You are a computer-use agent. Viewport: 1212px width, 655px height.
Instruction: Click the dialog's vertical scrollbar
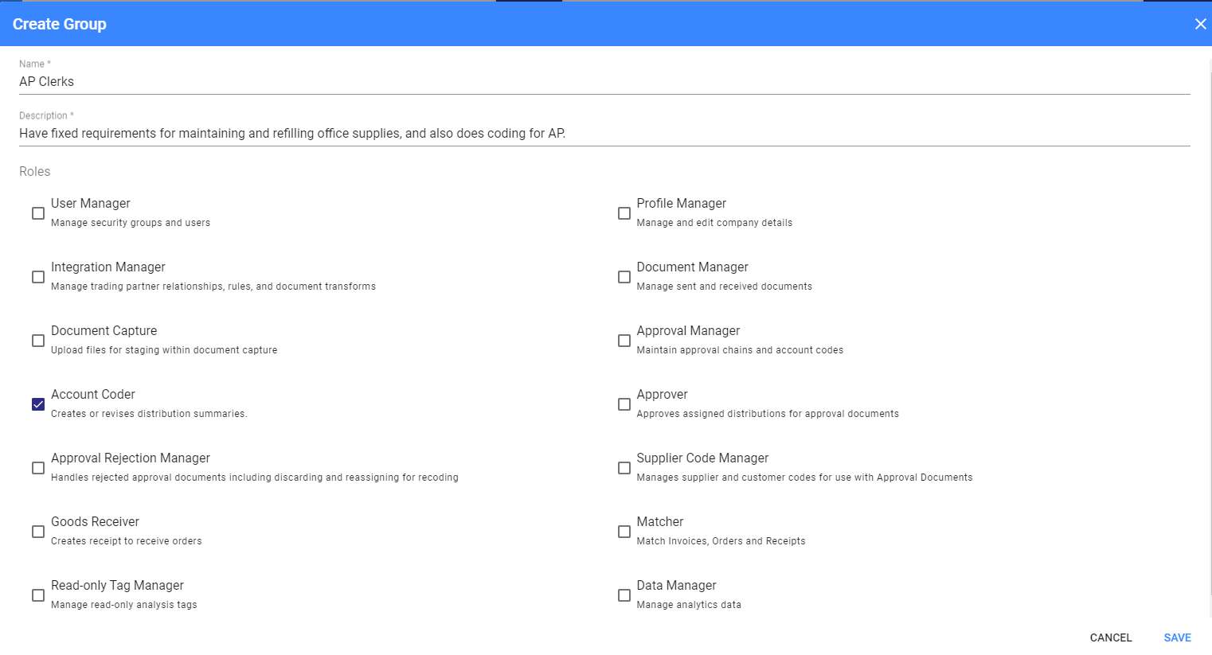[1209, 318]
